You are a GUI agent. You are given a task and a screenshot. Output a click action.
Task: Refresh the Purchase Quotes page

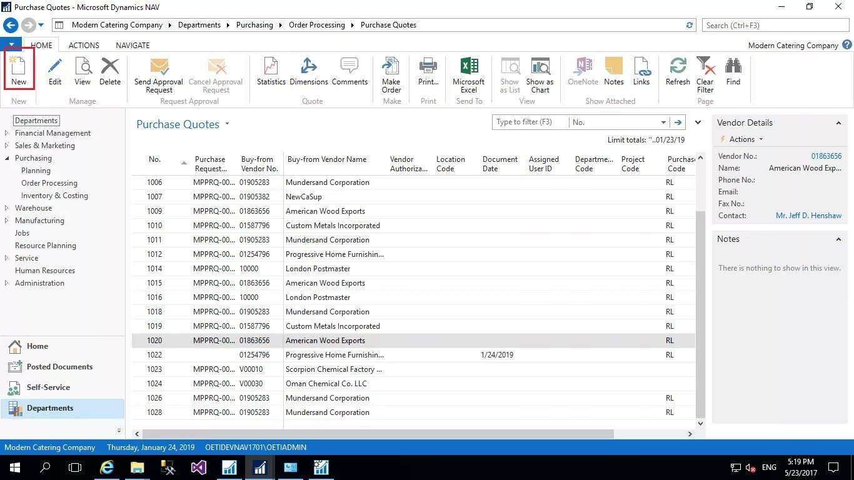pos(677,71)
